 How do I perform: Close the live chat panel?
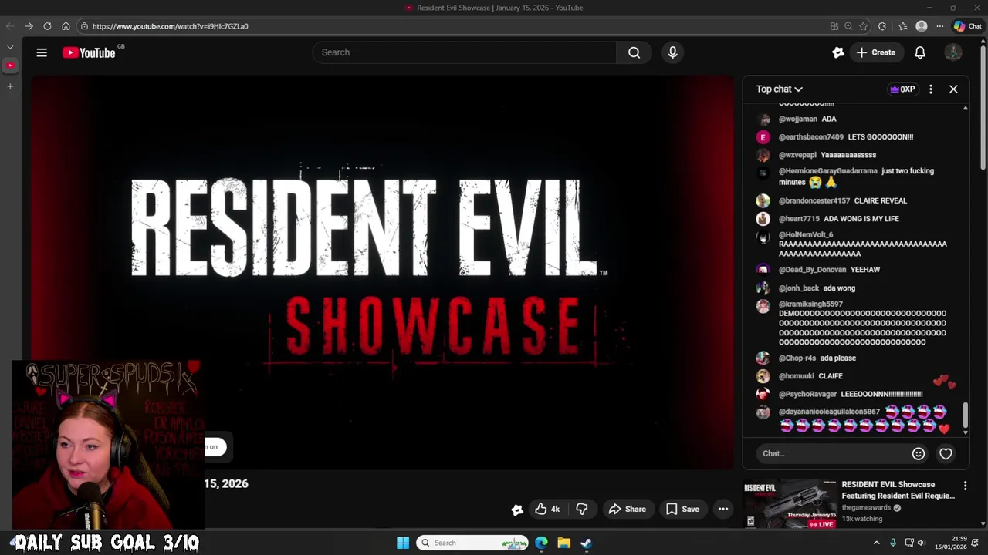pyautogui.click(x=953, y=89)
